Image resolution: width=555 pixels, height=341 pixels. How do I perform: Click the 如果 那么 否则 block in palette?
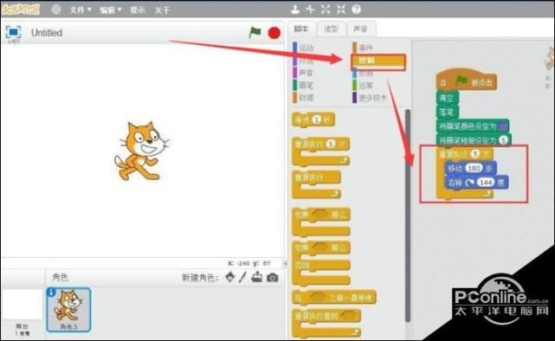[x=321, y=263]
